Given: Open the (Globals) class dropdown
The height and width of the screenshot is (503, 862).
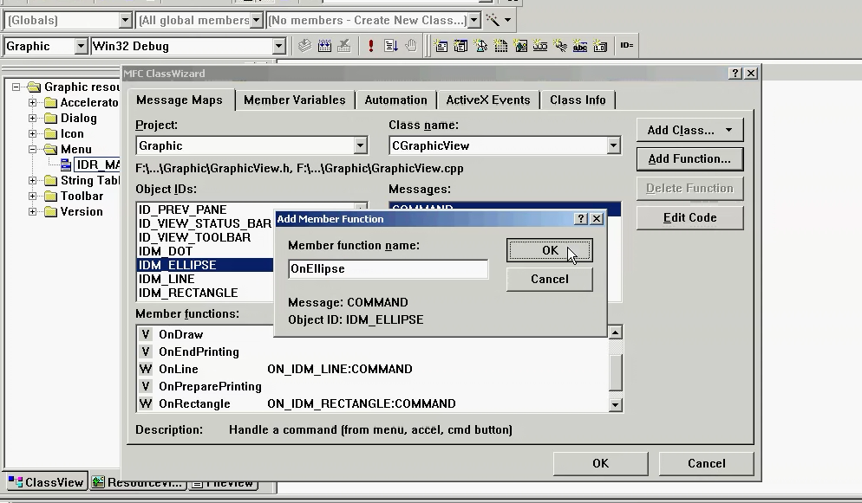Looking at the screenshot, I should pos(126,20).
